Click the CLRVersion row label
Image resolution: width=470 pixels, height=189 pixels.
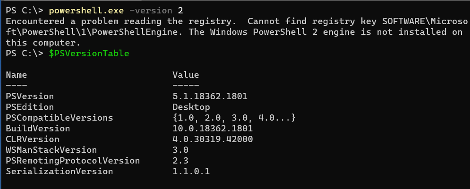[x=33, y=139]
